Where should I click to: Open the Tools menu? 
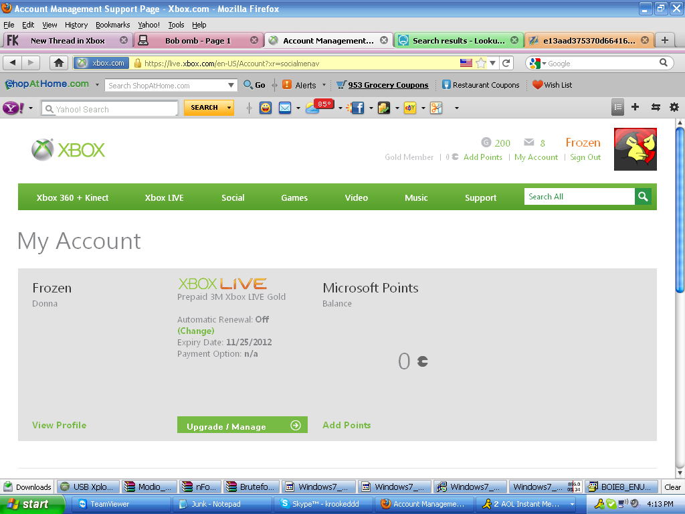pos(176,25)
